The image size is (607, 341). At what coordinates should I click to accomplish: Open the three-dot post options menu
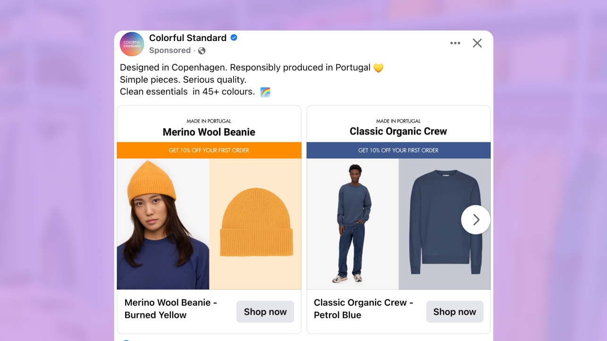[455, 43]
